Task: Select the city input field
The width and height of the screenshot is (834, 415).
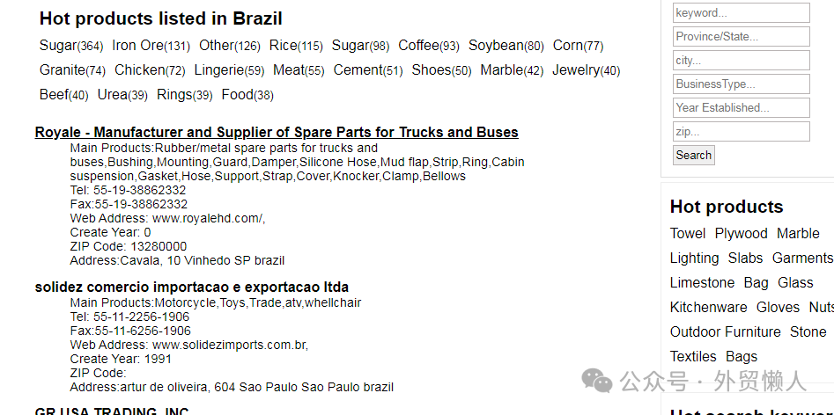Action: pyautogui.click(x=741, y=61)
